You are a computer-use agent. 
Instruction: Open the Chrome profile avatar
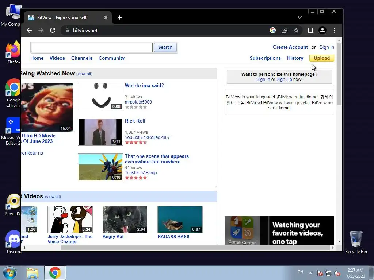[x=323, y=30]
